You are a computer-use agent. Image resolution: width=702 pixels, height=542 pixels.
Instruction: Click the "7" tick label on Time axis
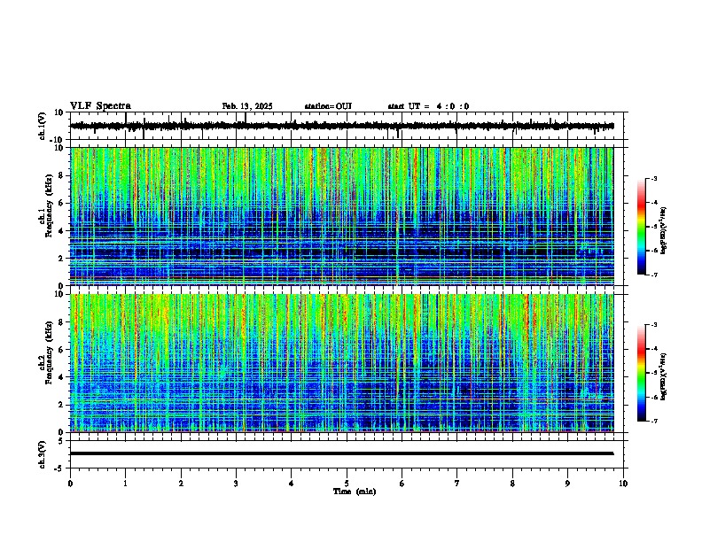pos(457,484)
